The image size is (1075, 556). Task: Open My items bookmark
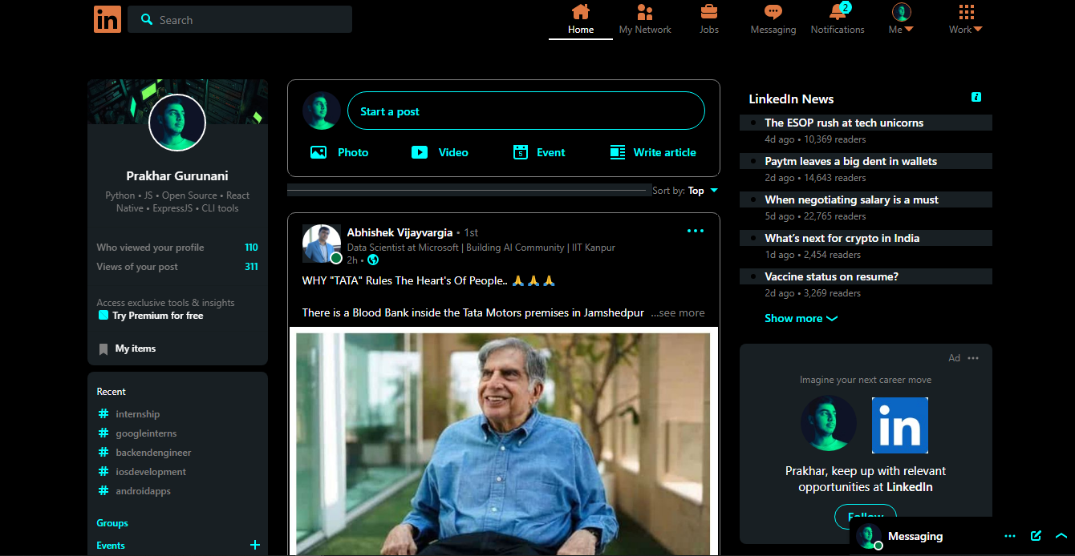pyautogui.click(x=127, y=349)
